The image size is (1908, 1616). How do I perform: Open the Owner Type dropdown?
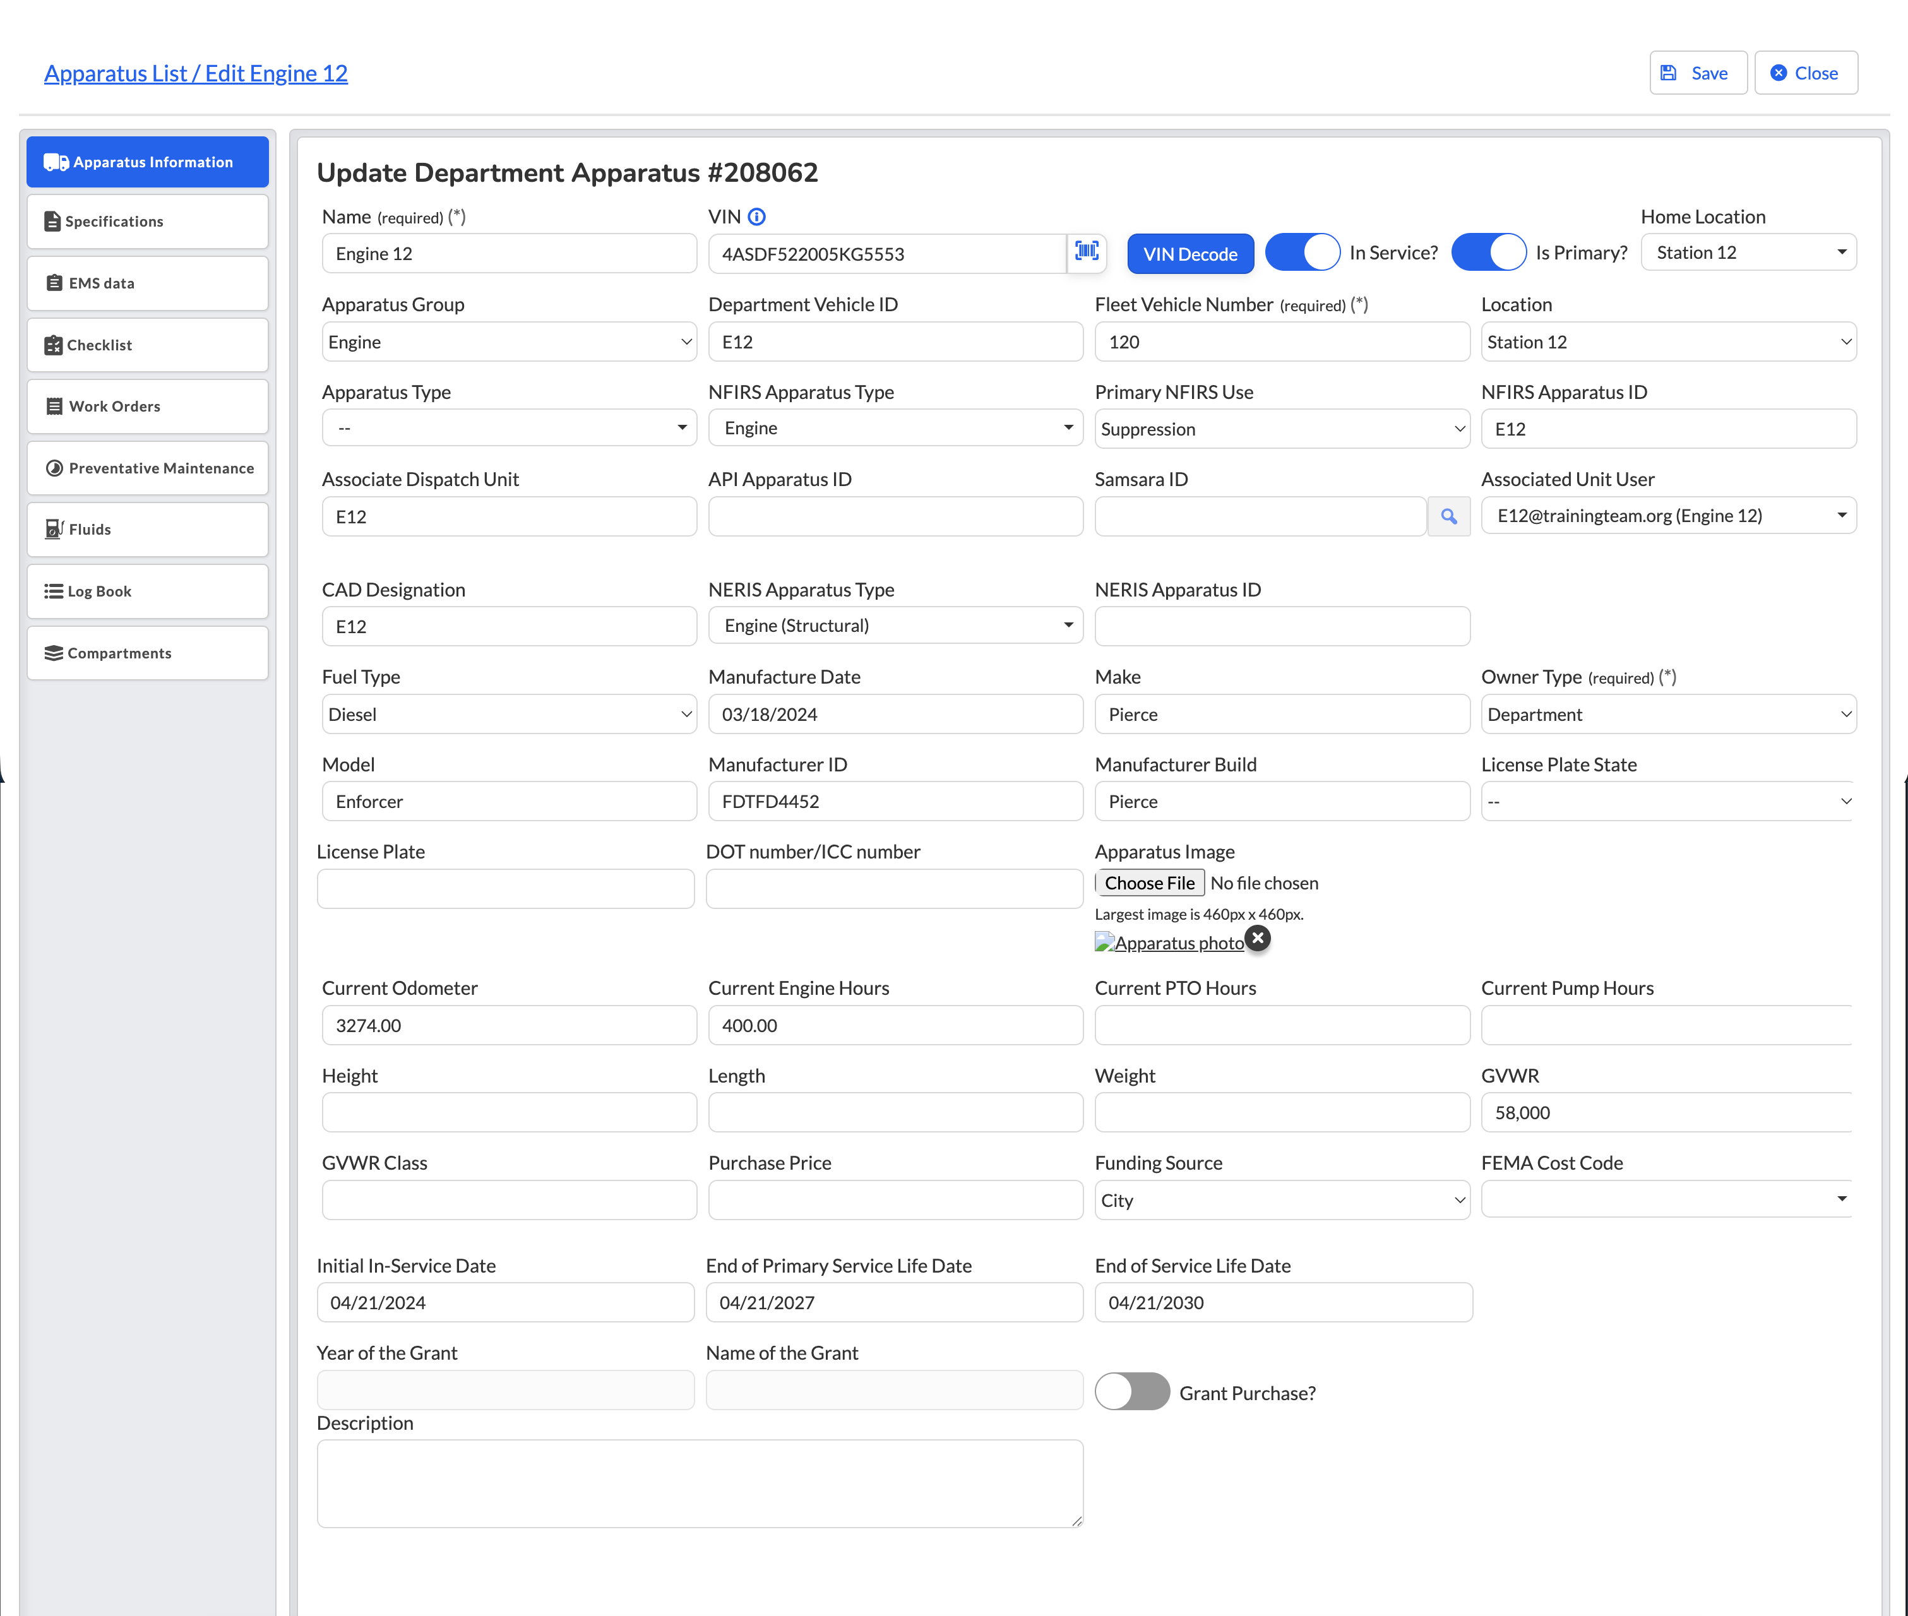(1669, 714)
